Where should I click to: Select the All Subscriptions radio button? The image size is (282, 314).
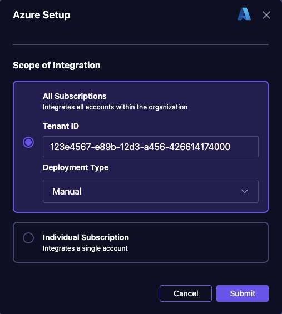pyautogui.click(x=28, y=142)
